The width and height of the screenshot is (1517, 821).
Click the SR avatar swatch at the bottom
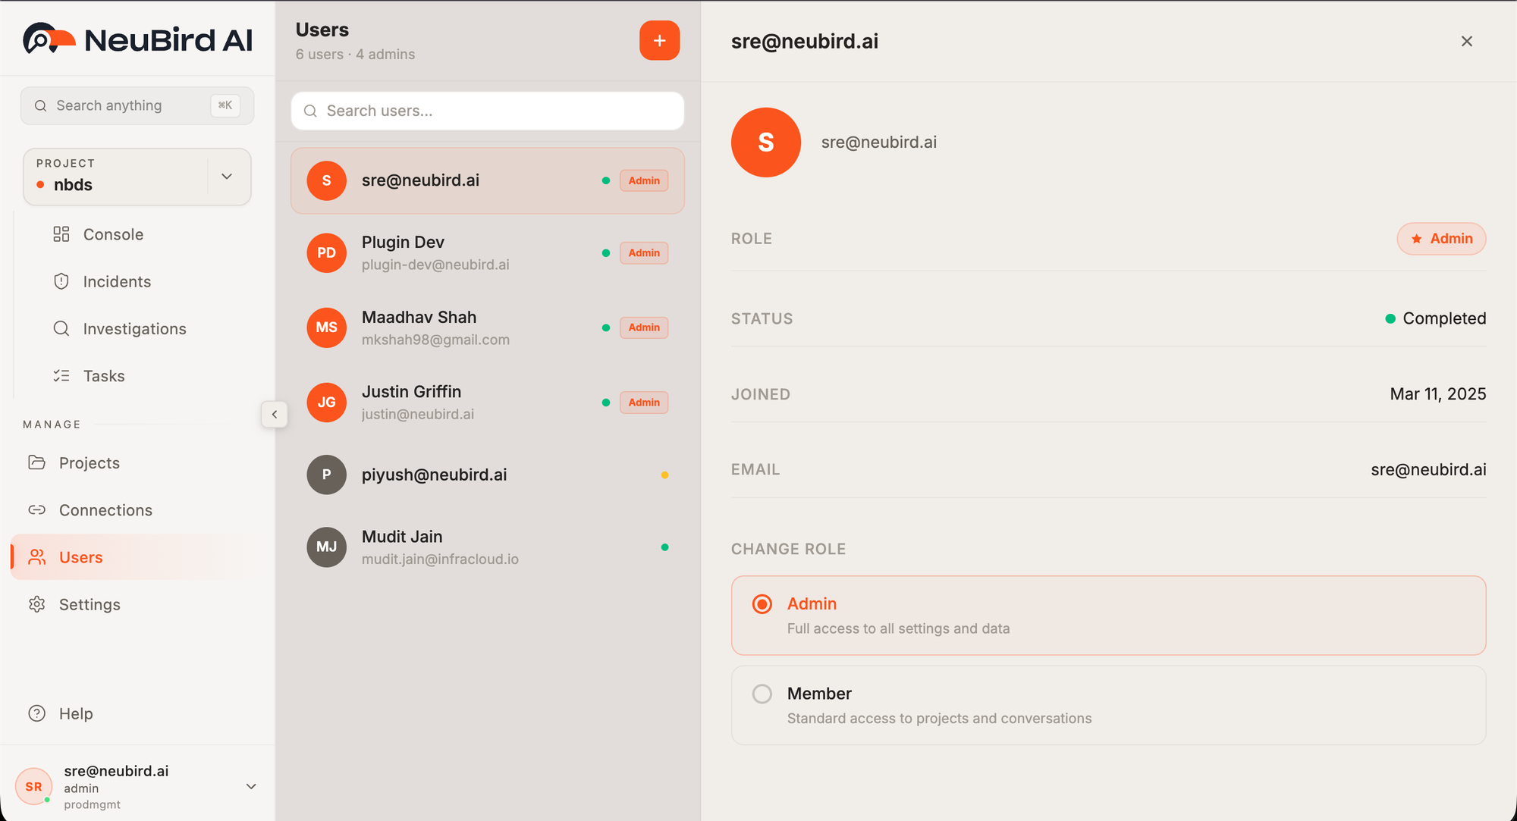coord(33,786)
